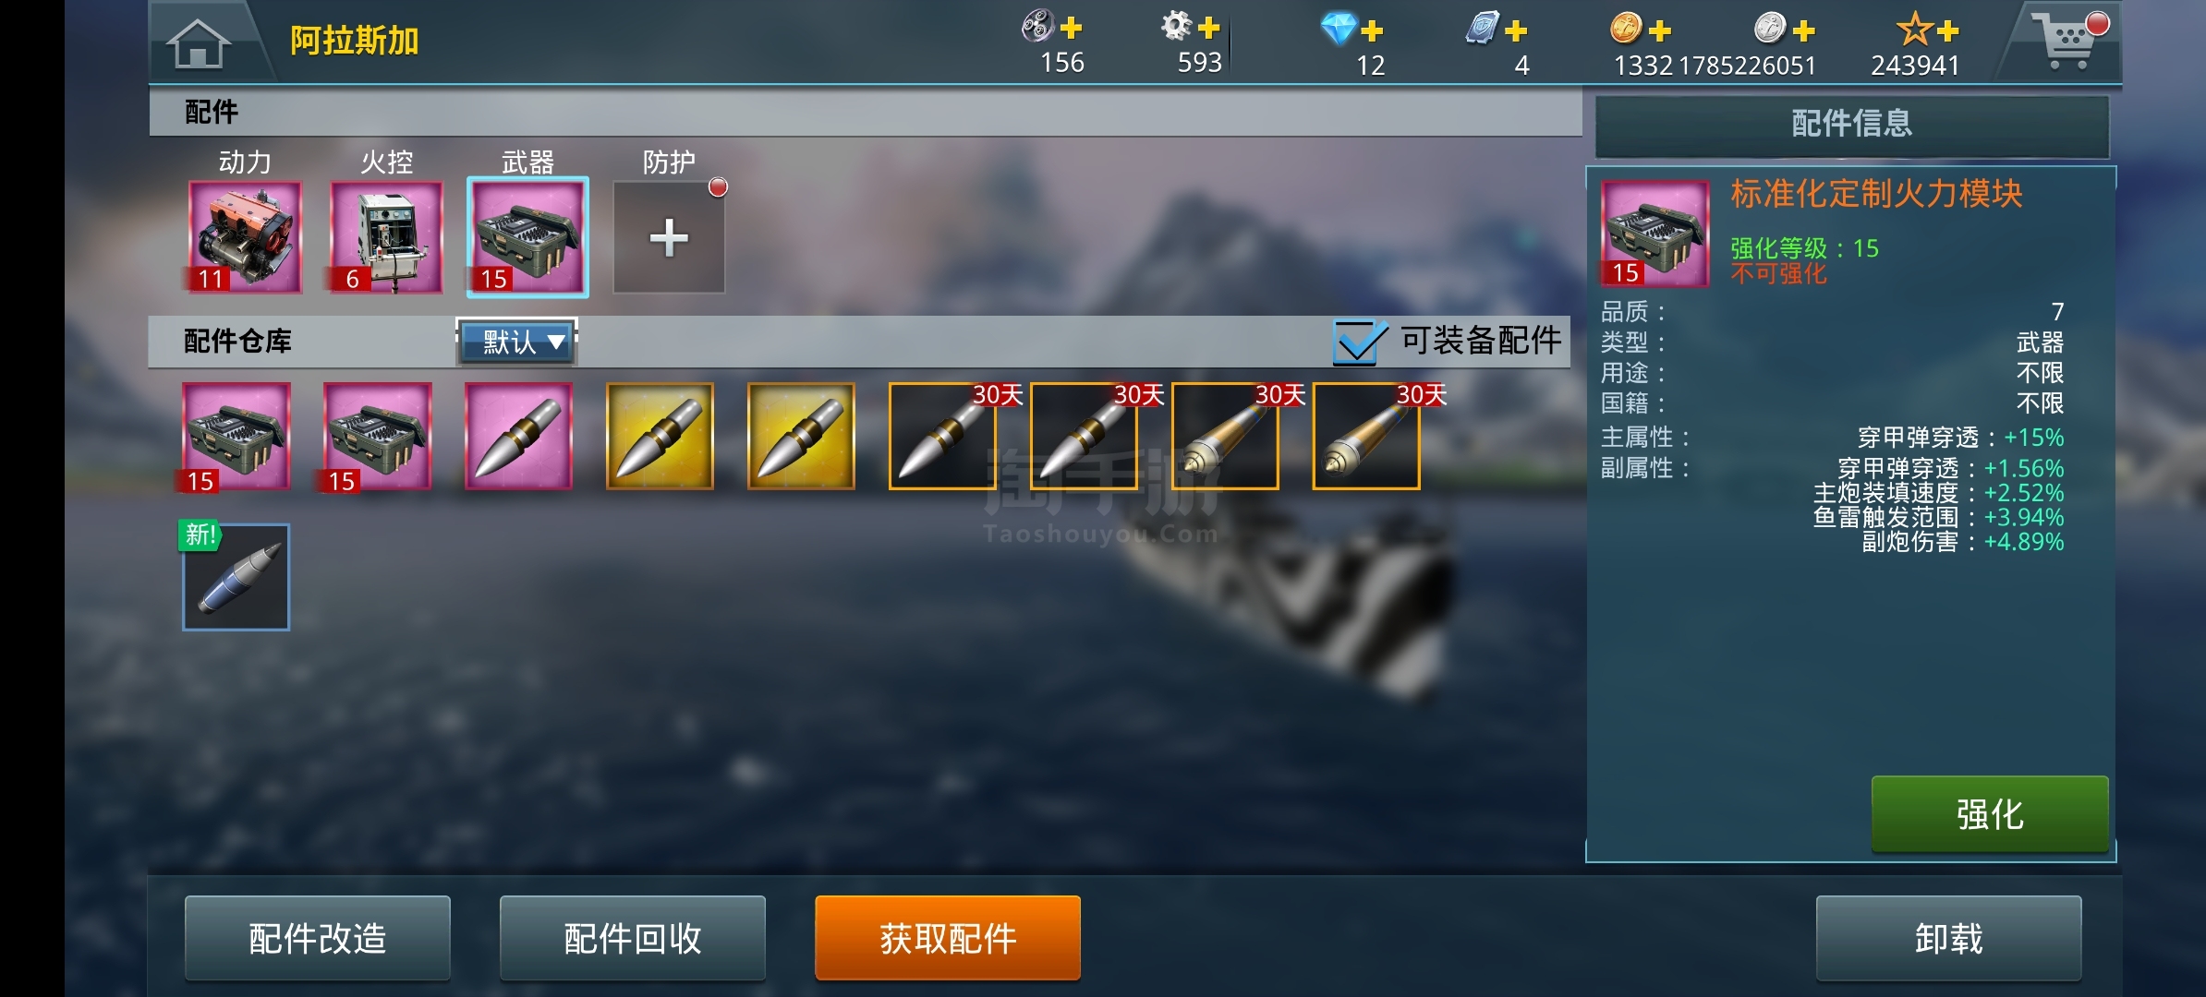Select the new blue shell accessory
2206x997 pixels.
pyautogui.click(x=236, y=578)
